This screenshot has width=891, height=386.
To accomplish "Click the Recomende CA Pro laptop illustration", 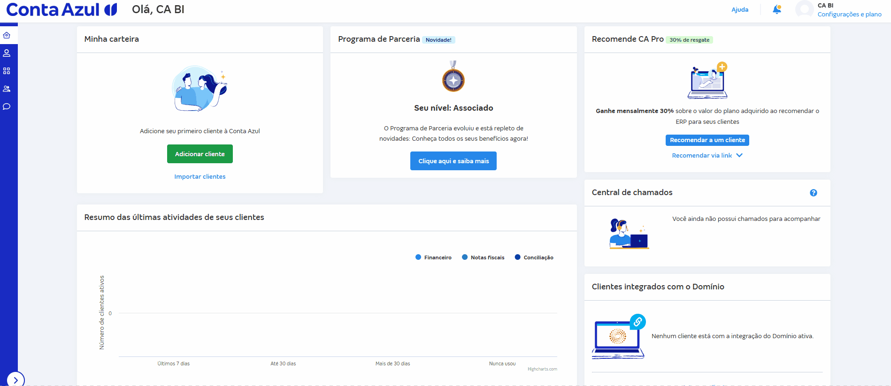I will click(708, 80).
